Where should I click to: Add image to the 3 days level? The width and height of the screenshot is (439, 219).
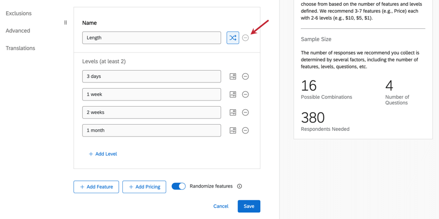pyautogui.click(x=233, y=76)
